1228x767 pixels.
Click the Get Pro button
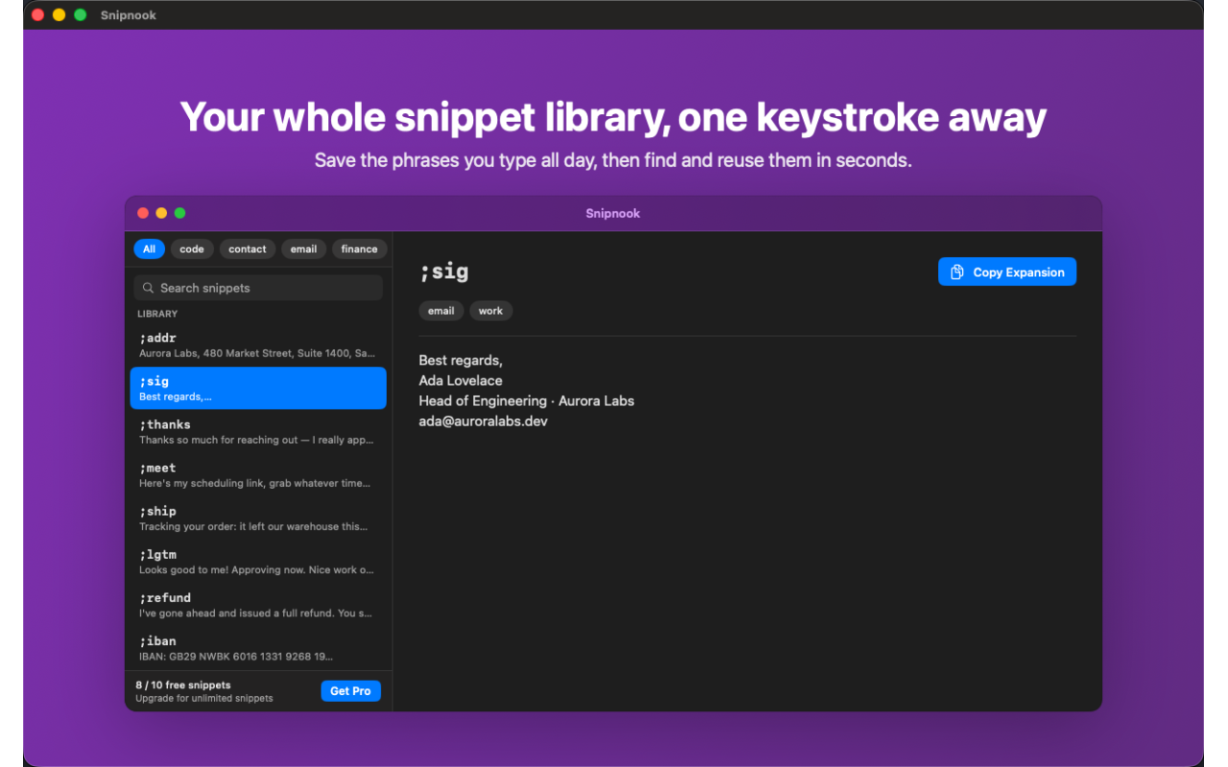point(351,691)
